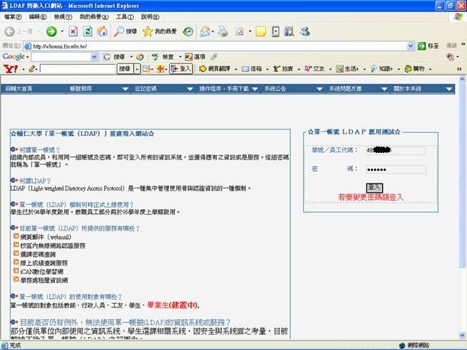The width and height of the screenshot is (467, 350).
Task: Expand the address bar dropdown arrow
Action: 411,46
